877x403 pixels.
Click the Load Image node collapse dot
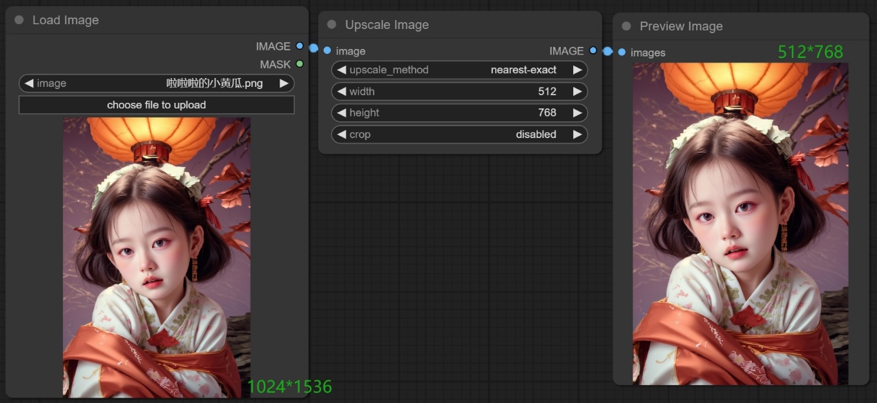click(x=19, y=21)
